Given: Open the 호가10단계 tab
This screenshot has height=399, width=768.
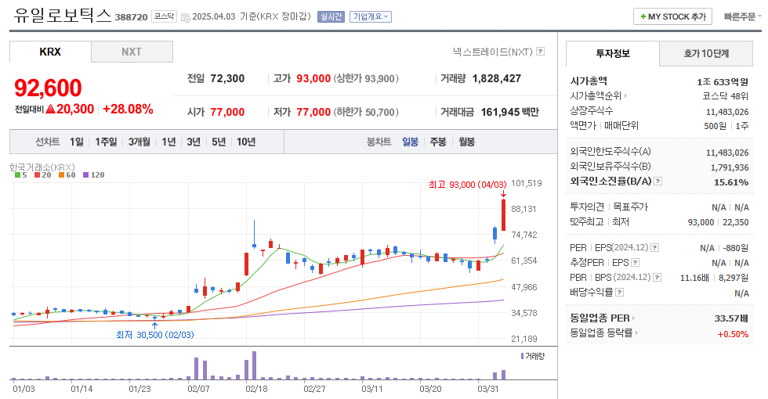Looking at the screenshot, I should coord(706,53).
